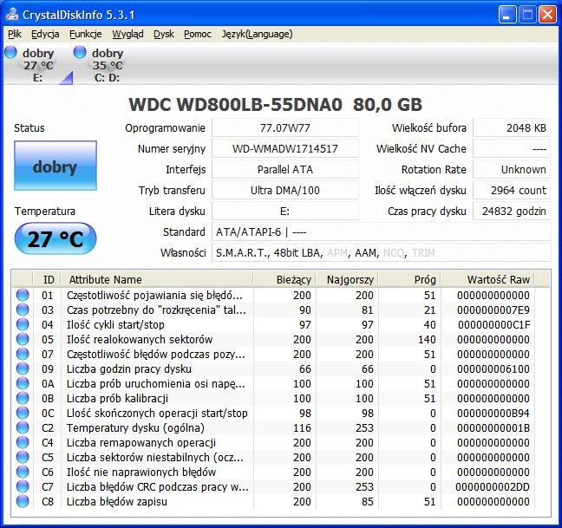The image size is (562, 528).
Task: Click the 2964 count power-on field
Action: [x=512, y=190]
